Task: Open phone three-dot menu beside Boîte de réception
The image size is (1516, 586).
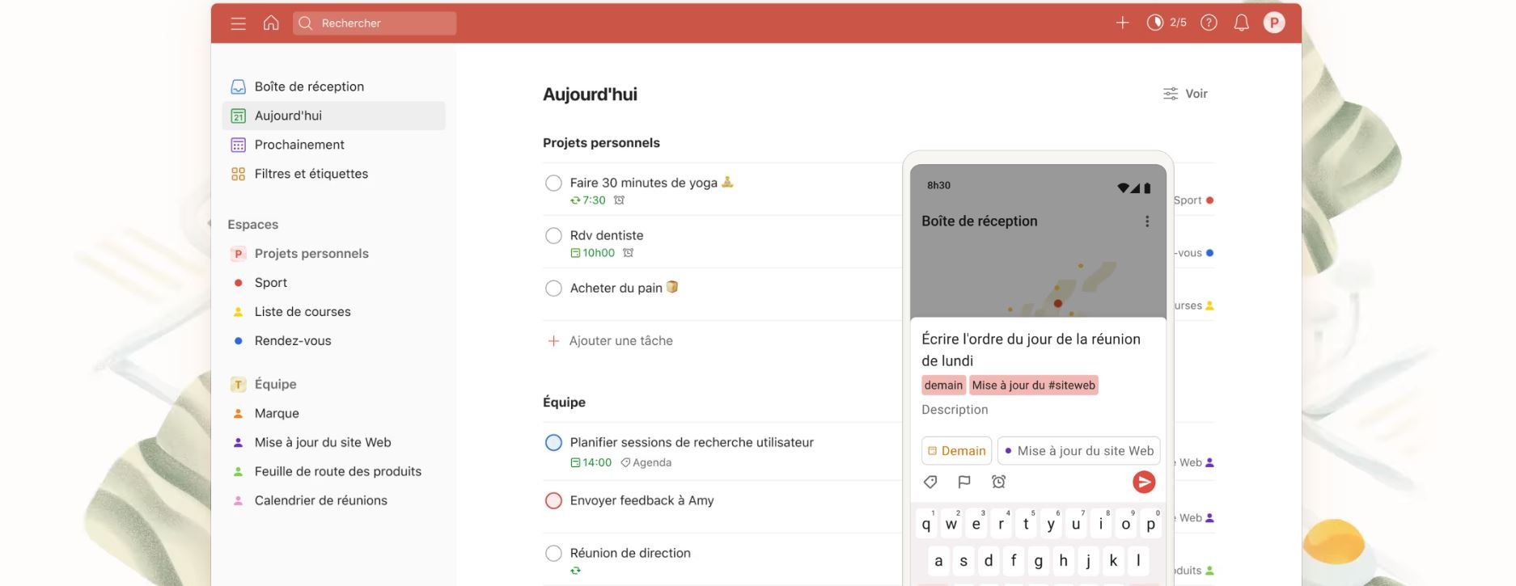Action: click(1147, 221)
